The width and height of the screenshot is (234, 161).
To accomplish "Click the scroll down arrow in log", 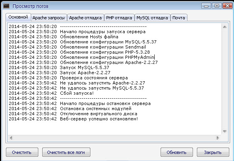I will pyautogui.click(x=225, y=131).
